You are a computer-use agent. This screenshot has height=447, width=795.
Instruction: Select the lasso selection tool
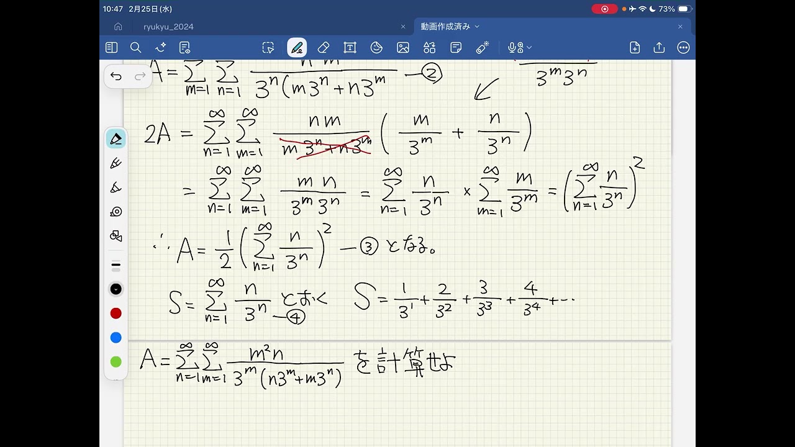click(268, 48)
